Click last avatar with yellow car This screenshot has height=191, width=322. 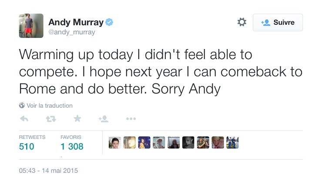coord(232,142)
